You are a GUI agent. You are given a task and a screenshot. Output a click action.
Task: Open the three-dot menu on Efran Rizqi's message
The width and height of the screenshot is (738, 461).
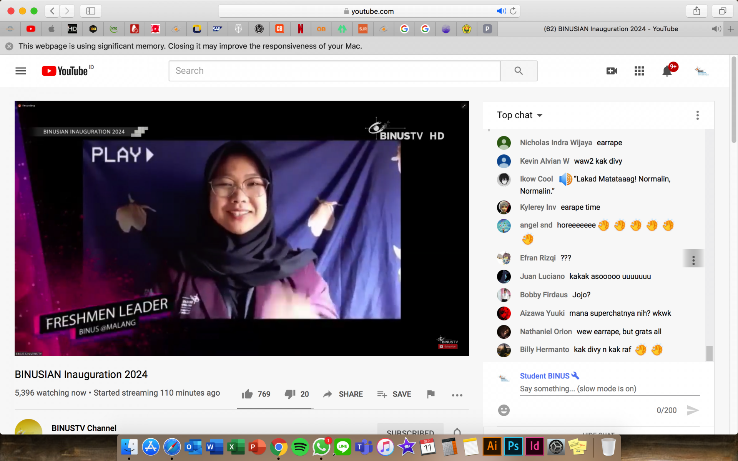[x=693, y=258]
